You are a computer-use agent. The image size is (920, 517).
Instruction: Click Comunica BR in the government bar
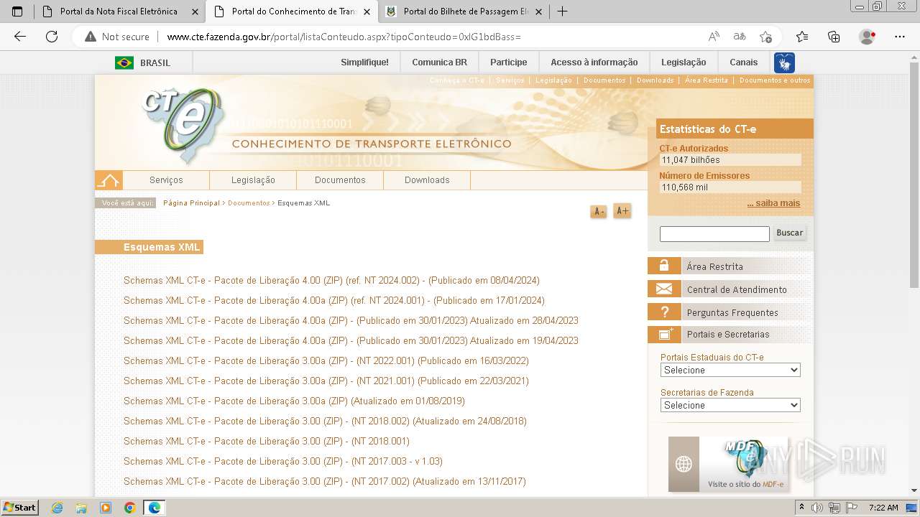pyautogui.click(x=439, y=62)
